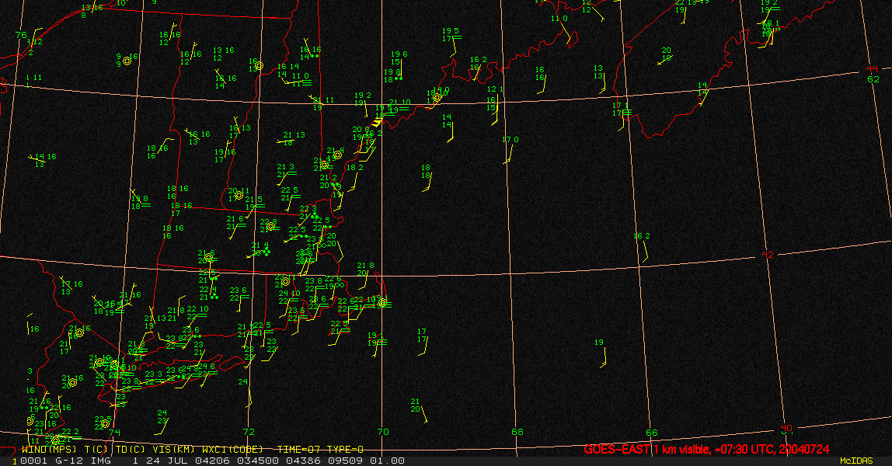892x466 pixels.
Task: Click the station plot 19 6 over 15
Action: (399, 58)
